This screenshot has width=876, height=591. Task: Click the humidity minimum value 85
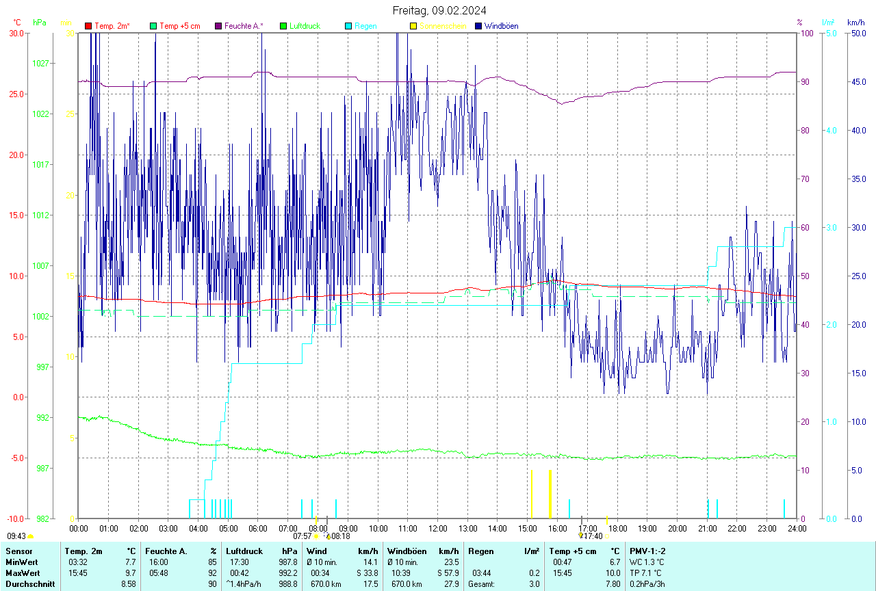[x=213, y=562]
